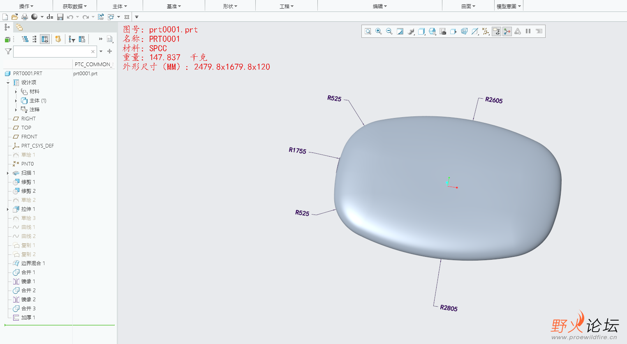Click the Repaint icon
Image resolution: width=627 pixels, height=344 pixels.
tap(400, 31)
